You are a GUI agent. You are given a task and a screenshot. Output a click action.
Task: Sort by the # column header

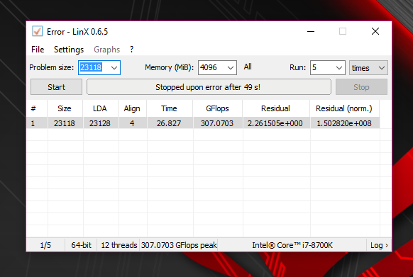37,108
